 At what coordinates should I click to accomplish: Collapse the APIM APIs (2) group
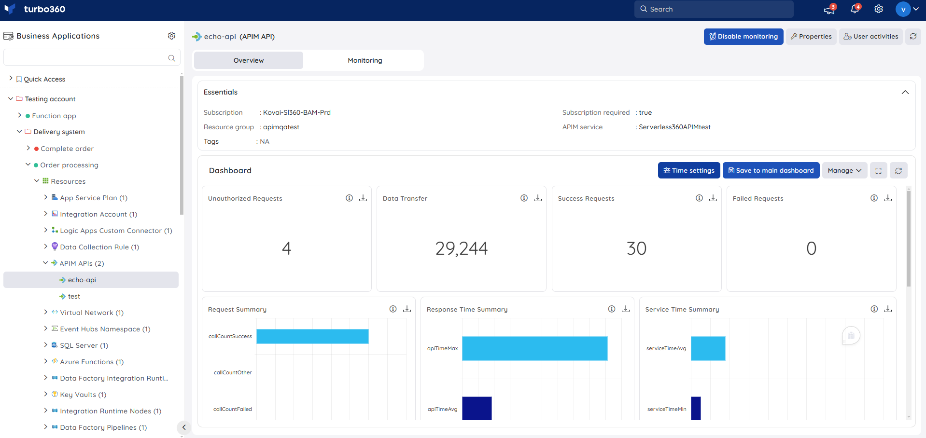(x=45, y=263)
